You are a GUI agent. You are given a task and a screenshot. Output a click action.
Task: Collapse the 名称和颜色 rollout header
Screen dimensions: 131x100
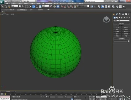pos(122,39)
